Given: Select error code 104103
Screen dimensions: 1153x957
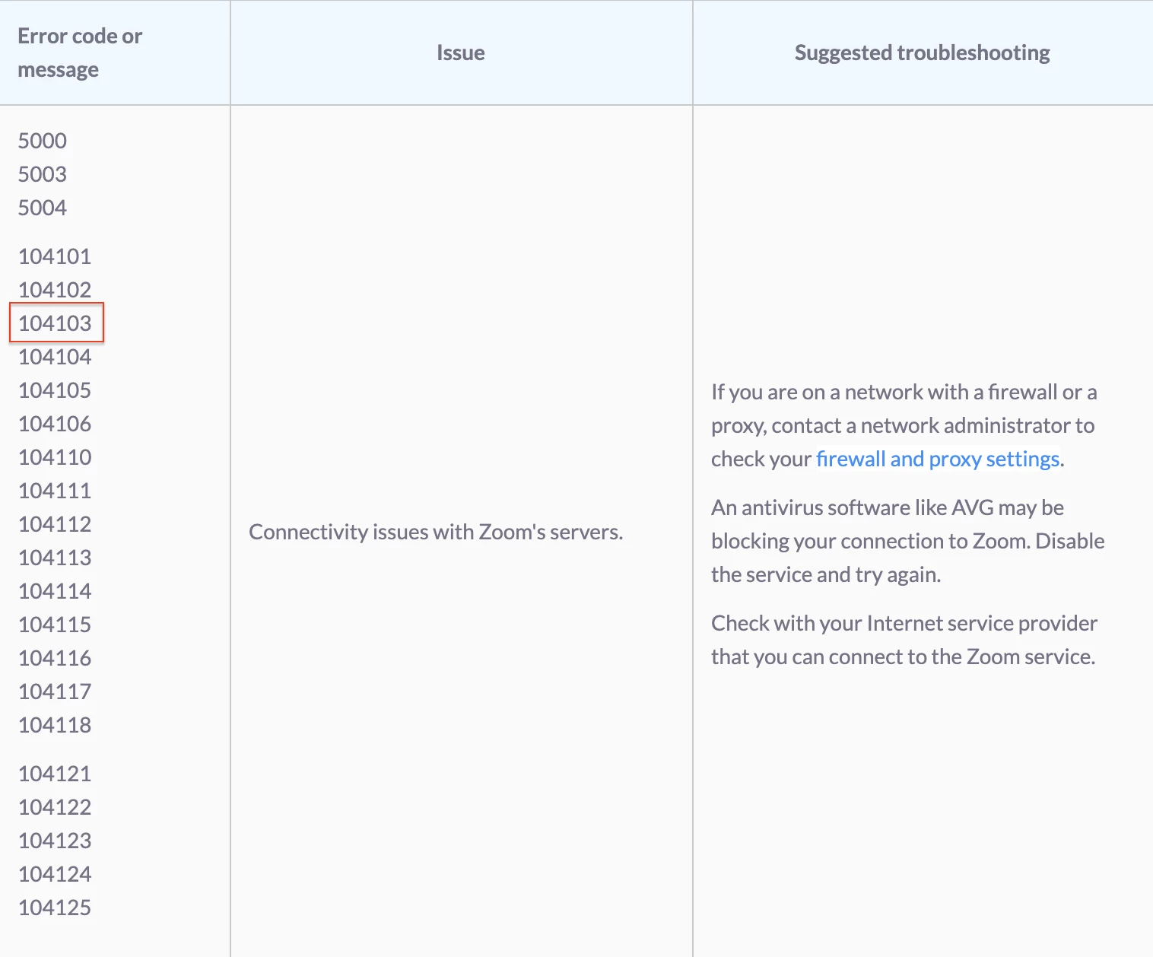Looking at the screenshot, I should [55, 323].
